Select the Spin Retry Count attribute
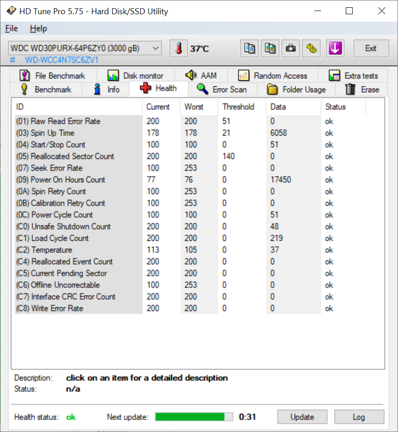This screenshot has width=398, height=432. 190,192
